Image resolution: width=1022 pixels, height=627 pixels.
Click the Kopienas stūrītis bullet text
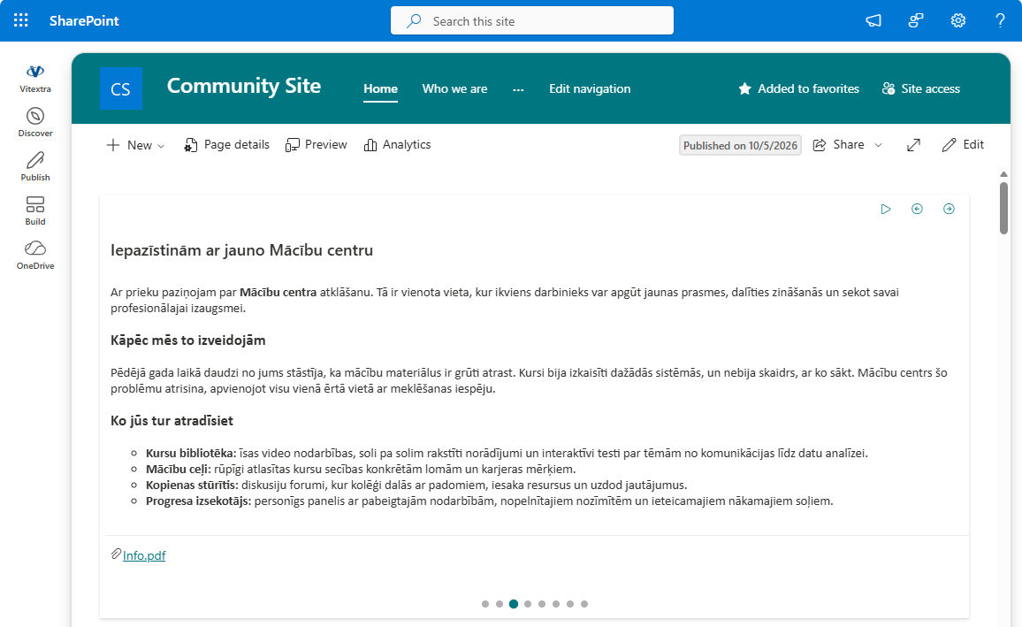coord(416,485)
